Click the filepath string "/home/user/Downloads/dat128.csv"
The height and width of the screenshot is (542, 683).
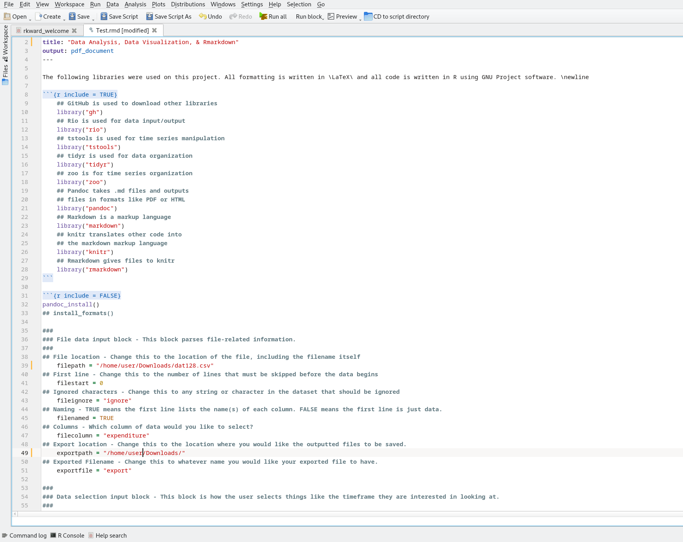pos(155,366)
